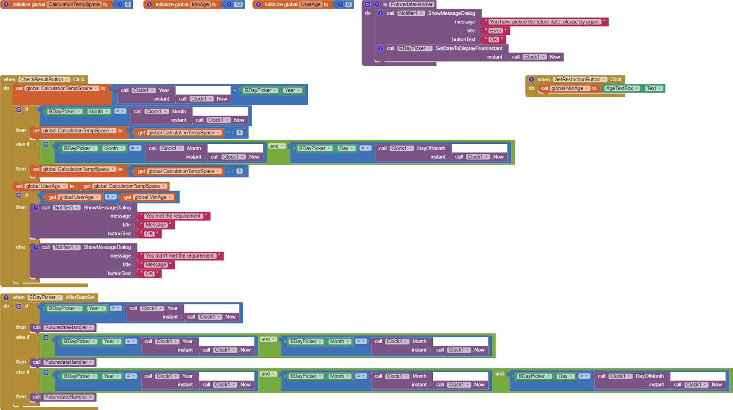Click comment icon on initialize global MinAge block
Screen dimensions: 733x410
click(149, 4)
